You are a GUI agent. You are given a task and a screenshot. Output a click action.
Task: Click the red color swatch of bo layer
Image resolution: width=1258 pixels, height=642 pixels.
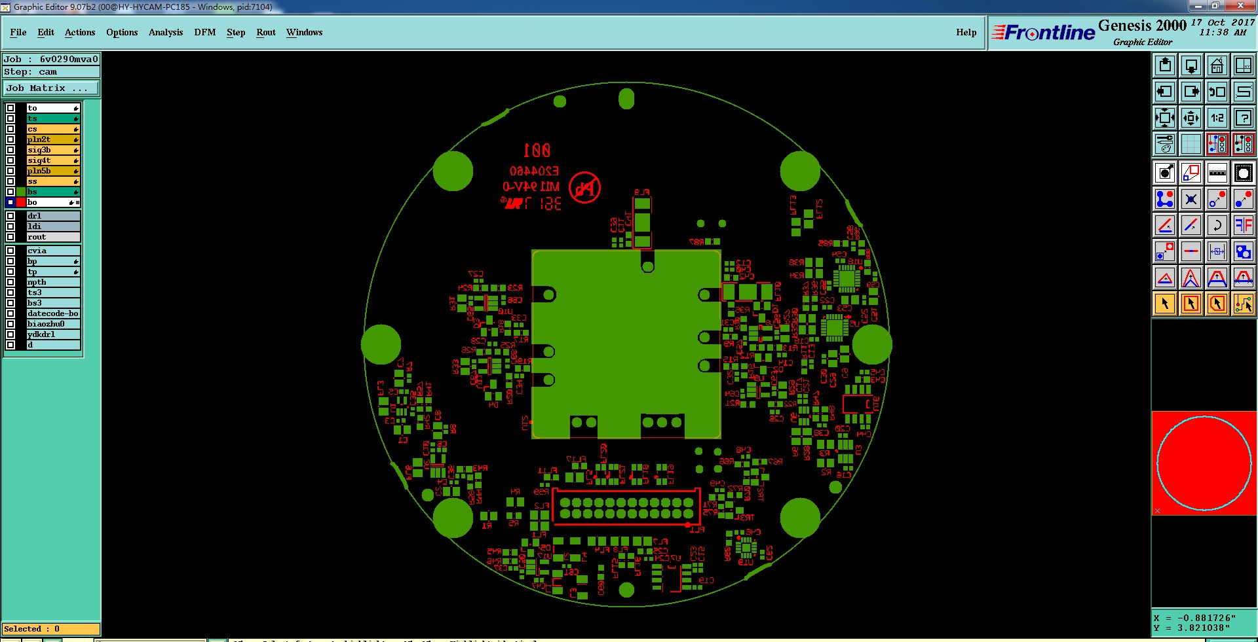tap(21, 202)
